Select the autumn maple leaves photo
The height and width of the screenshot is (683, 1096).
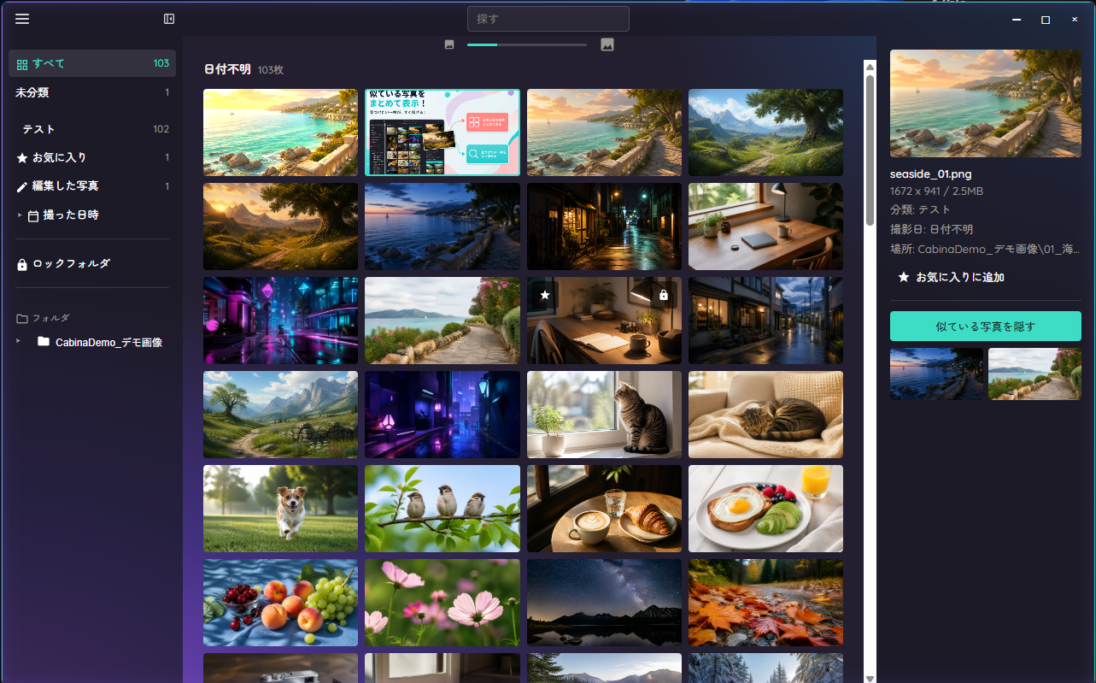(x=765, y=603)
